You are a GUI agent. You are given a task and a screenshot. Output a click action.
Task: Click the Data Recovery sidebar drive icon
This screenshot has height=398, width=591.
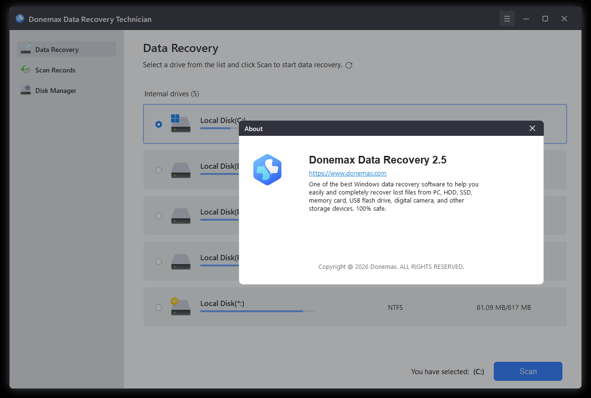[x=26, y=49]
